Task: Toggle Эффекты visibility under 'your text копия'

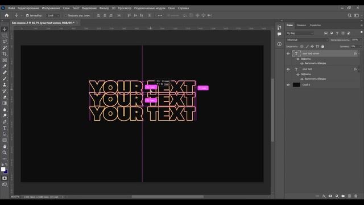Action: coord(298,59)
